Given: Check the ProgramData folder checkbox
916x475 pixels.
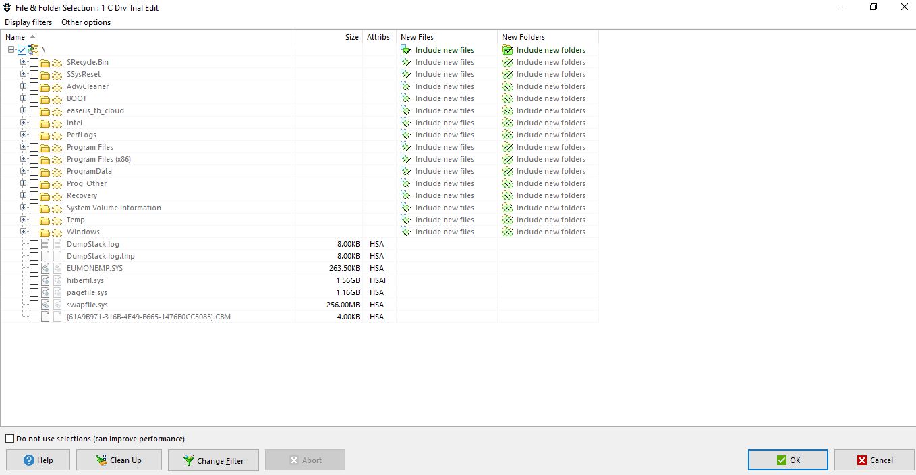Looking at the screenshot, I should click(34, 172).
